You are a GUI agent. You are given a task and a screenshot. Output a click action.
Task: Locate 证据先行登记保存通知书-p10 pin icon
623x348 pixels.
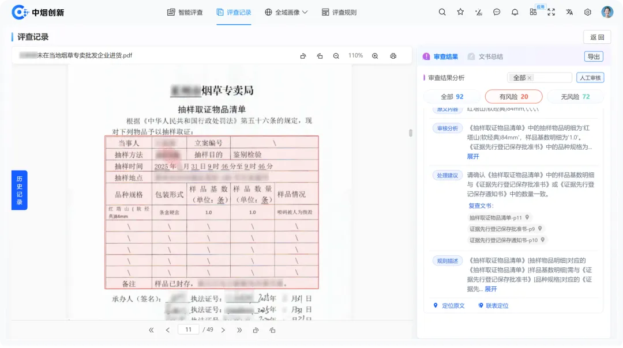point(543,240)
